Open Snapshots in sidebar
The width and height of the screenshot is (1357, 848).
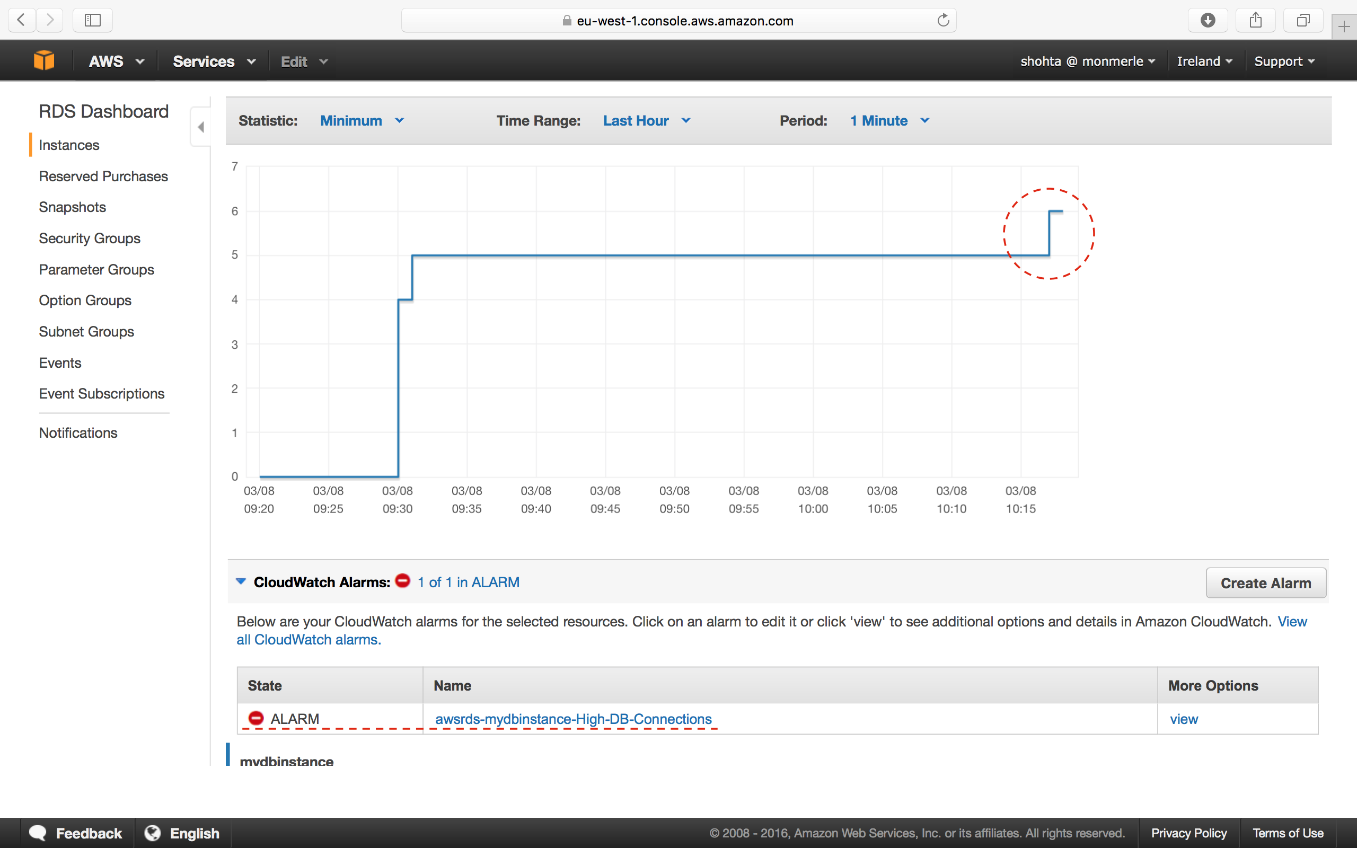point(72,207)
